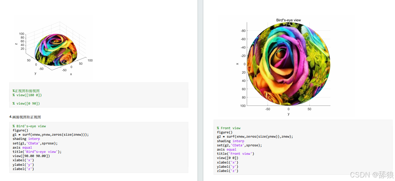
Task: Click the line "% view([180 0])"
Action: tap(27, 95)
